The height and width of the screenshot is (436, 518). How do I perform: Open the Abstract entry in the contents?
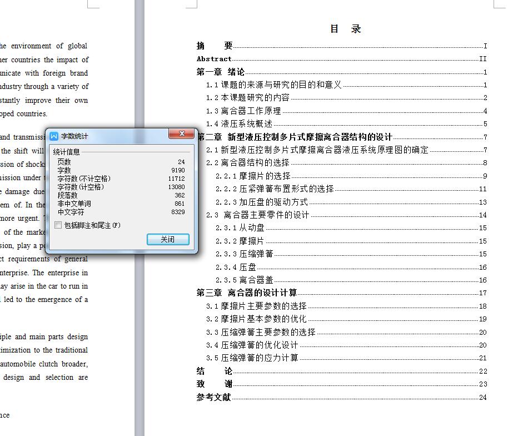[x=214, y=58]
